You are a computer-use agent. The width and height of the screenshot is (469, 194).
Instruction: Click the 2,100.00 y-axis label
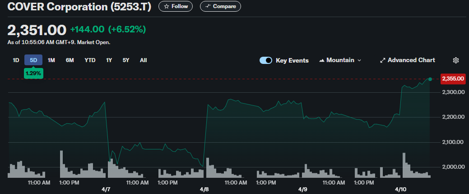[453, 142]
